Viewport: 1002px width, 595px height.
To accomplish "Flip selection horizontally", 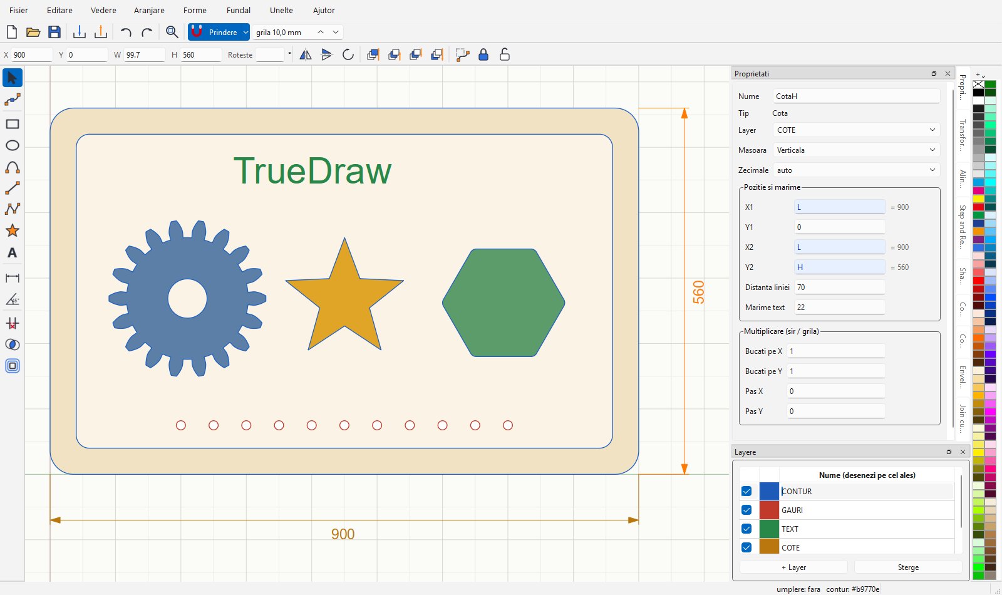I will tap(306, 54).
